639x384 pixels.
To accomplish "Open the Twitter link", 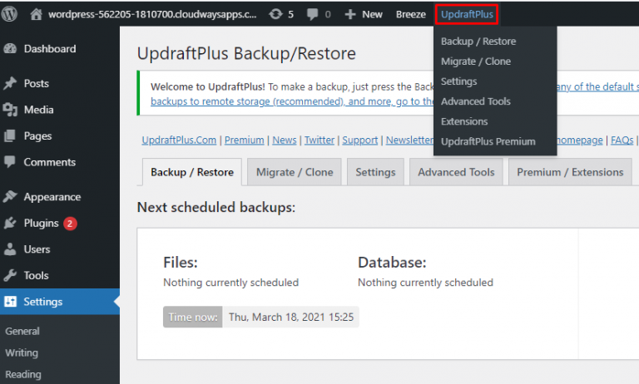I will pos(319,140).
